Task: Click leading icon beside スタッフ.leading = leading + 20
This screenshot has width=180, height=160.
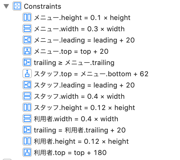Action: coord(27,85)
